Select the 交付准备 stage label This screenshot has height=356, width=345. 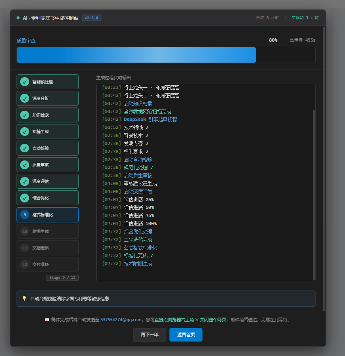40,265
